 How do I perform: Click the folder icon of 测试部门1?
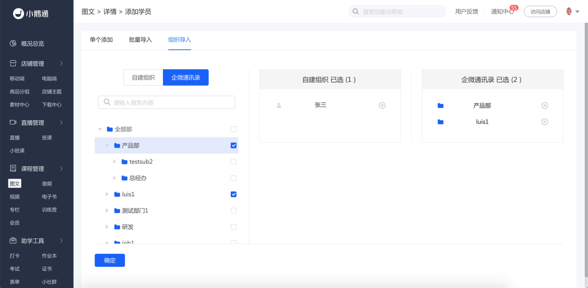pos(117,211)
